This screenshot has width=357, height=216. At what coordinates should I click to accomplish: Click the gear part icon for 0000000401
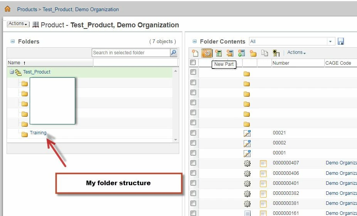point(247,184)
